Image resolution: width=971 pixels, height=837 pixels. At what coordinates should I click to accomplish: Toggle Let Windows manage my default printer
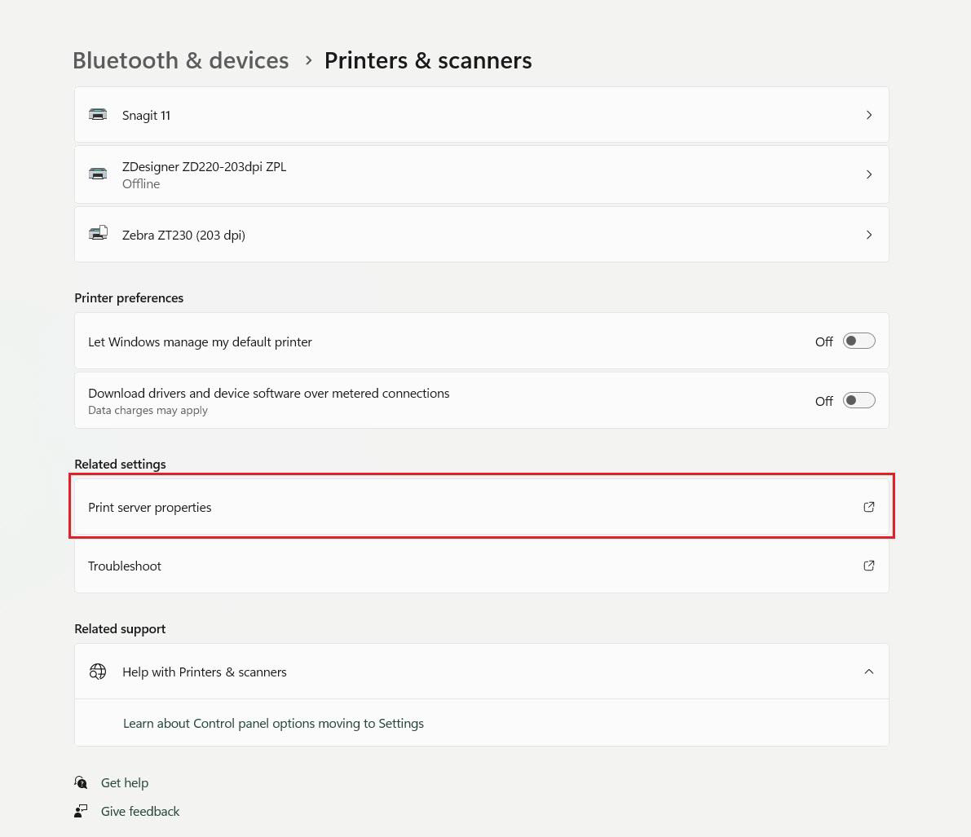[858, 341]
